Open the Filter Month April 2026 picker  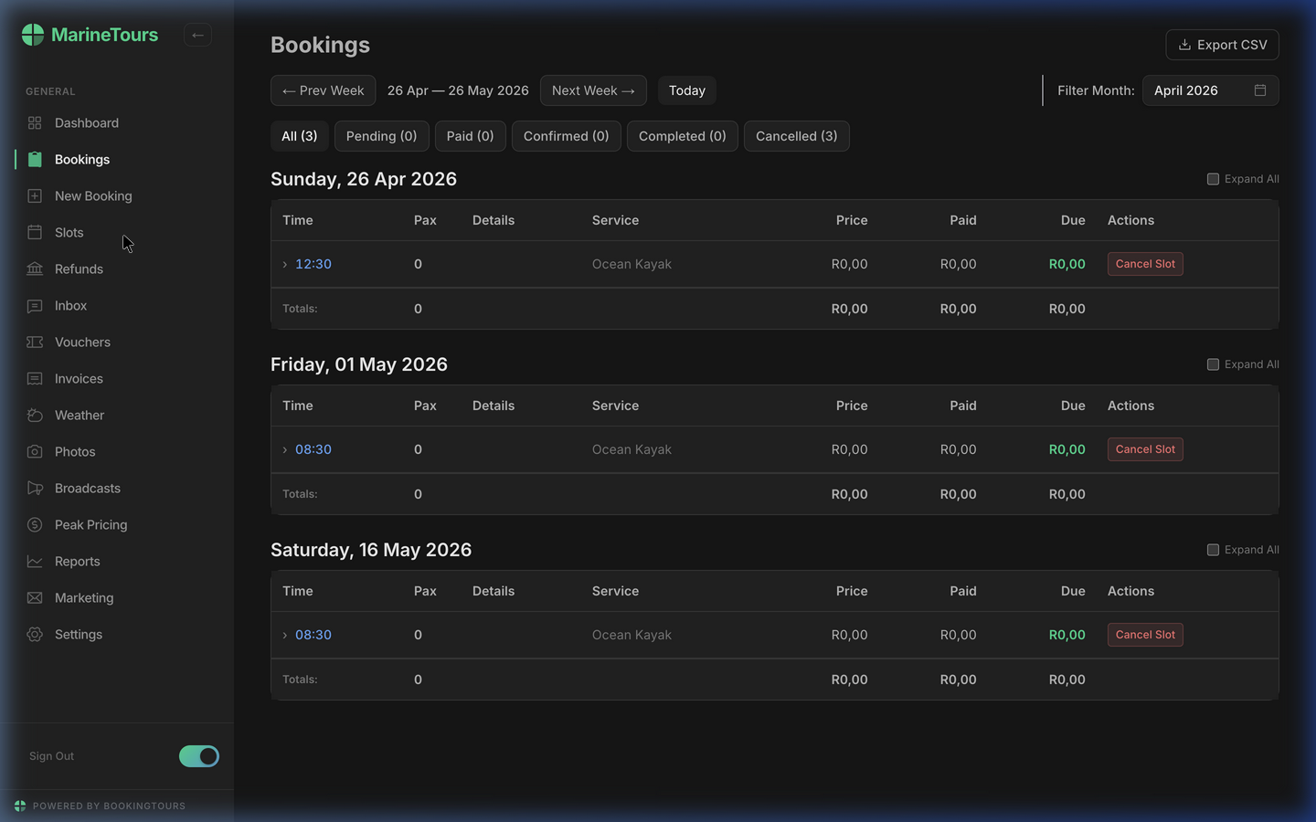point(1210,90)
